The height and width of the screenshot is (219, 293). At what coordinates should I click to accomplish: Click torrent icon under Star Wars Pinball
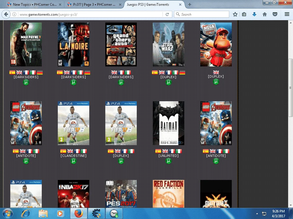(168, 82)
